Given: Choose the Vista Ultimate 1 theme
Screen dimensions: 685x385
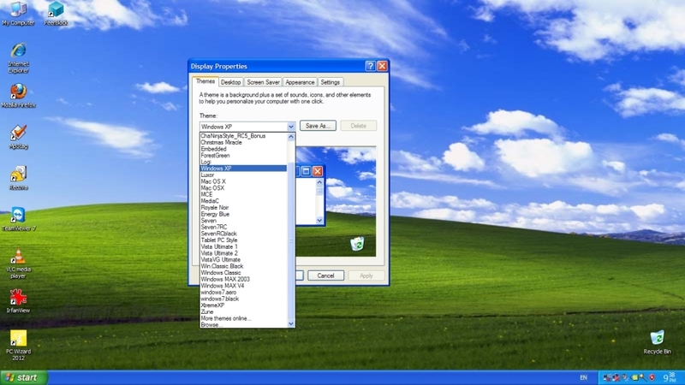Looking at the screenshot, I should [x=243, y=246].
